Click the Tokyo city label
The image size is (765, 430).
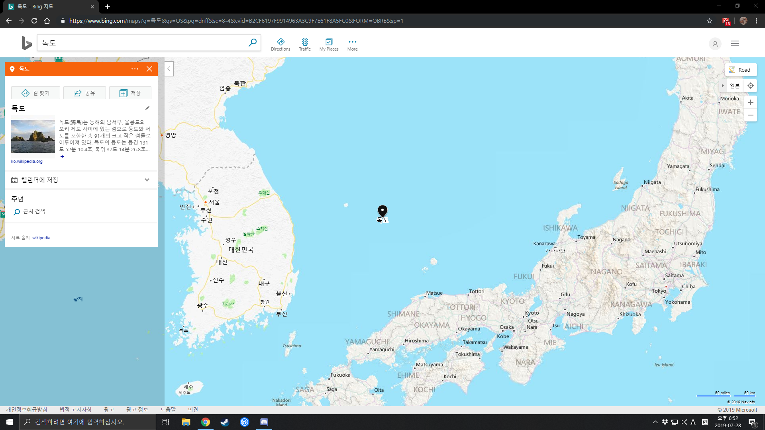(x=659, y=291)
